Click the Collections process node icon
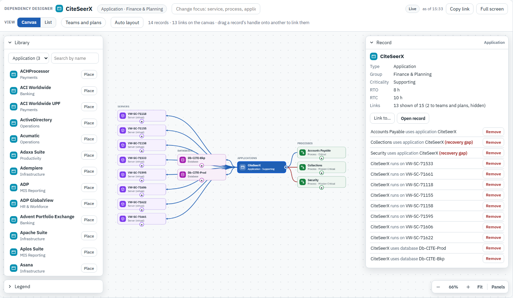Viewport: 513px width, 298px height. click(x=302, y=167)
